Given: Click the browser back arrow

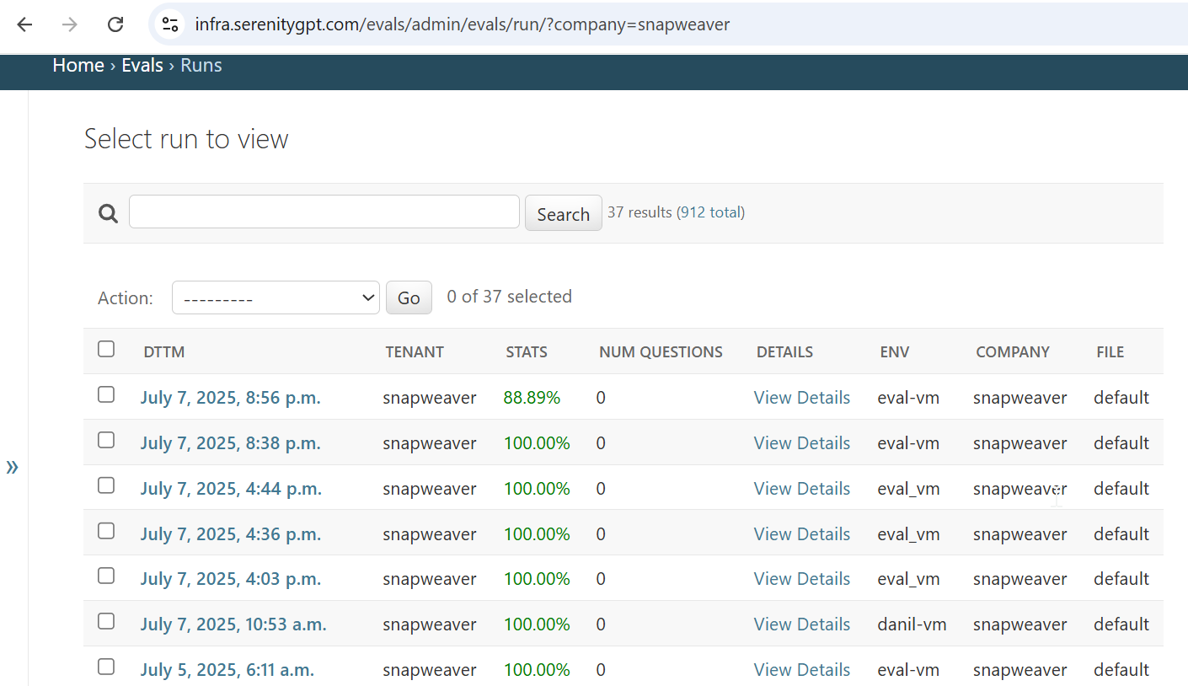Looking at the screenshot, I should click(x=24, y=24).
